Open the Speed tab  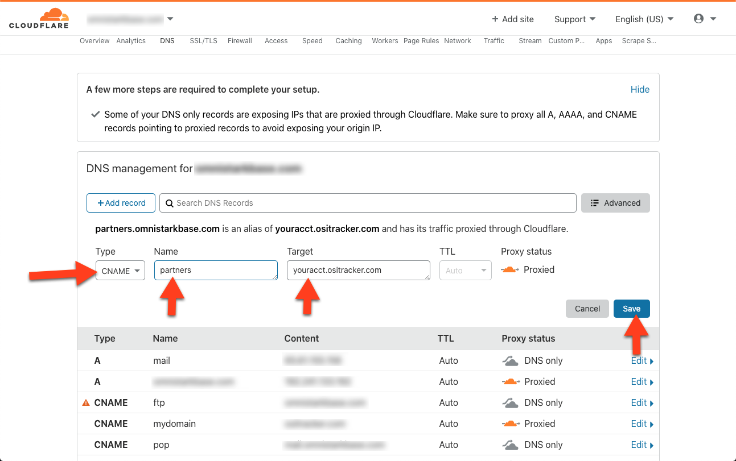(x=313, y=41)
